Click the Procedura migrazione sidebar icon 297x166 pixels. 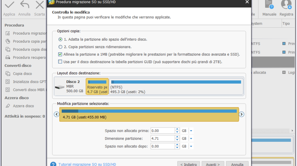click(x=8, y=33)
